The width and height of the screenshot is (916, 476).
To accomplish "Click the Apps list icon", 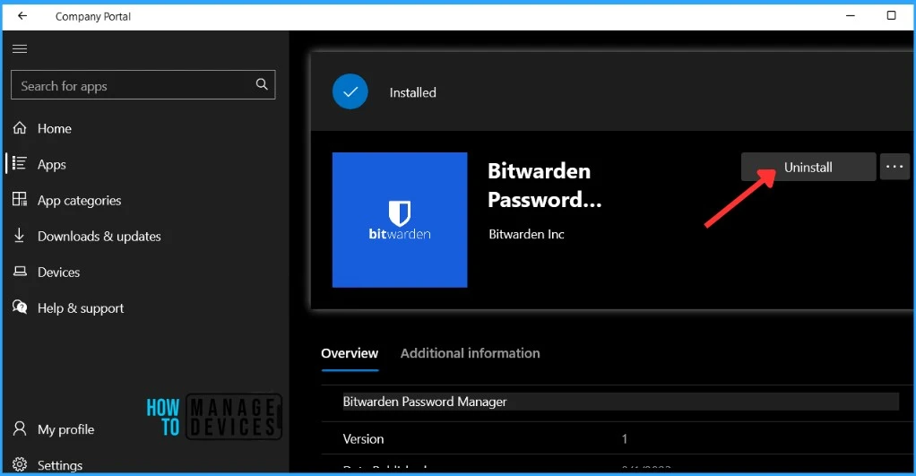I will 20,163.
